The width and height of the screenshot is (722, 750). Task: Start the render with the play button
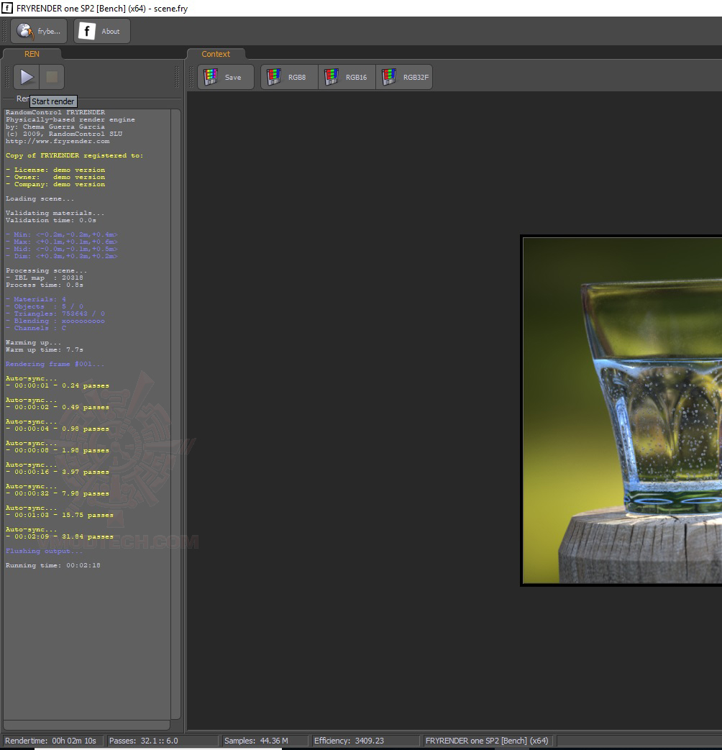coord(27,77)
